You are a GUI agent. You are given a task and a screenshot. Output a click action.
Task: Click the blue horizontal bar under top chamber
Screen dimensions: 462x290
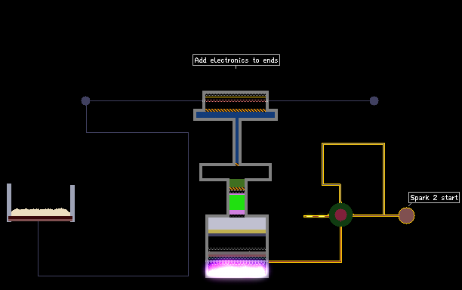(x=236, y=115)
